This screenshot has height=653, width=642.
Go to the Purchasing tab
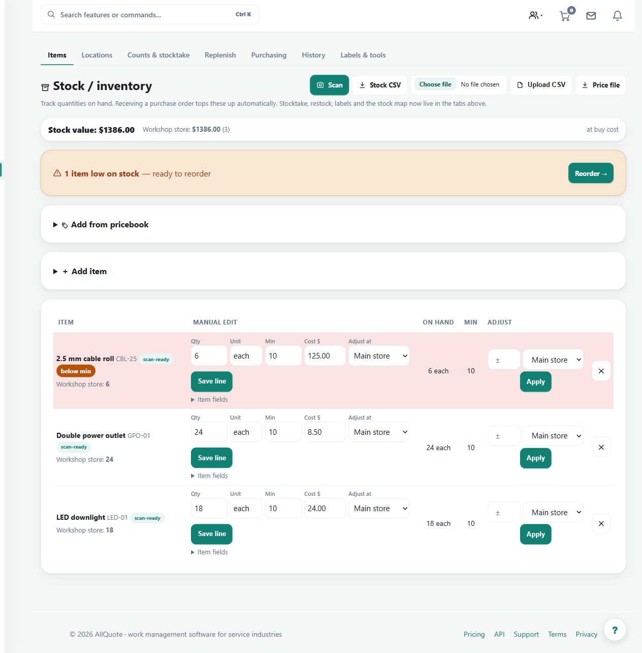pos(269,55)
